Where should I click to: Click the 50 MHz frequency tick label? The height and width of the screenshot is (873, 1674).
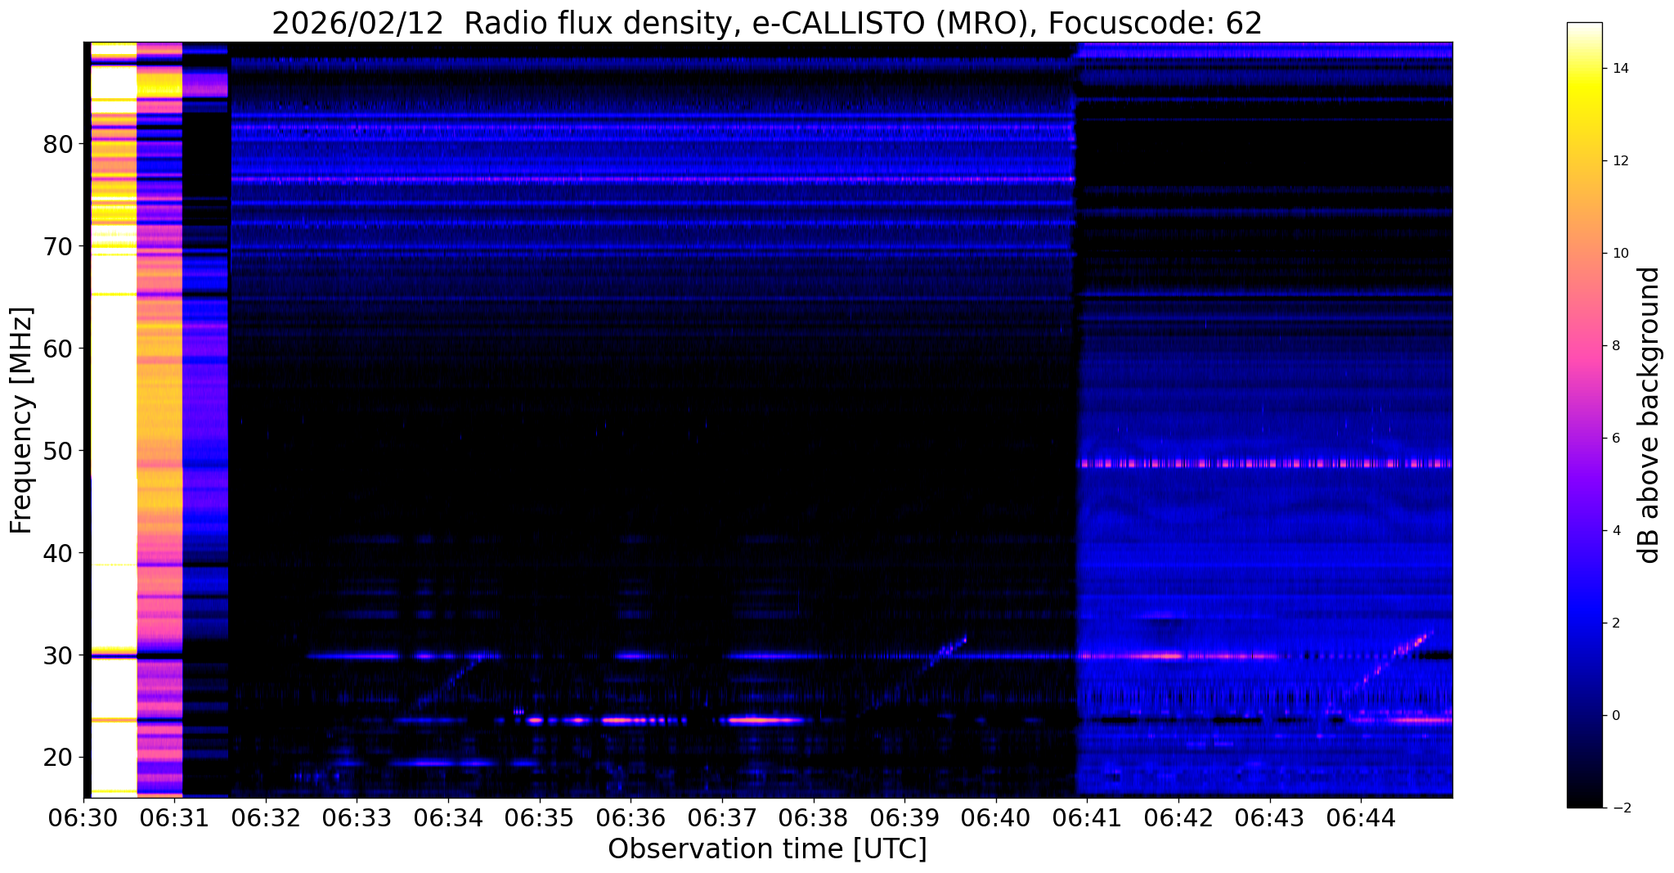click(58, 452)
